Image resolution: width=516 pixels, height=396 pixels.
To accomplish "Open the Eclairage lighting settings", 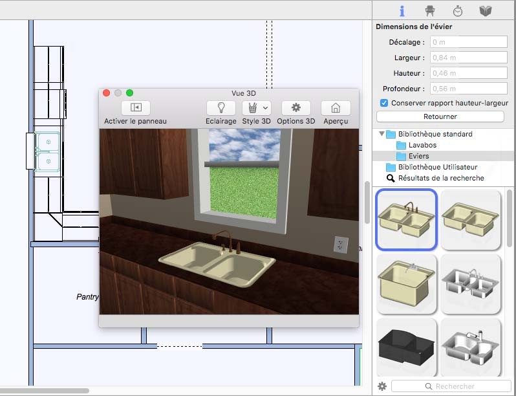I will (220, 108).
